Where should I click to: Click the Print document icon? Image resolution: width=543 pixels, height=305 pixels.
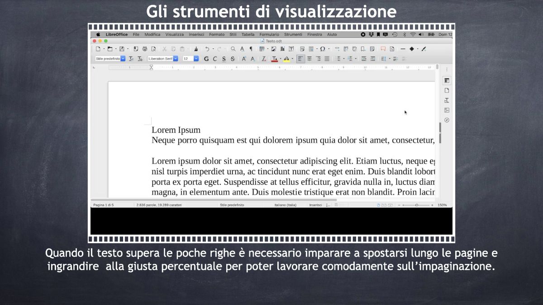coord(145,49)
